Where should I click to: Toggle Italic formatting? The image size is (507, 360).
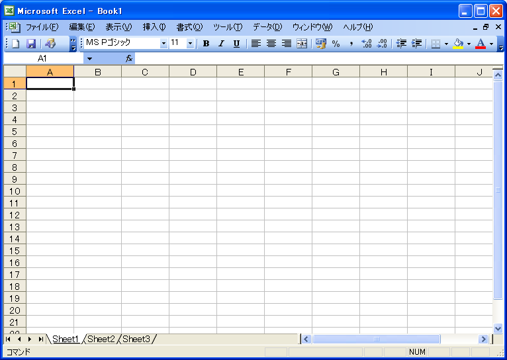[x=221, y=44]
